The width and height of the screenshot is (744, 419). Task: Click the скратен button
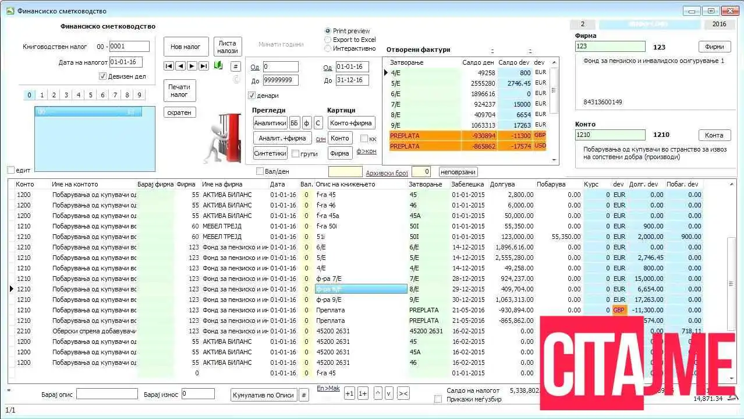point(179,112)
